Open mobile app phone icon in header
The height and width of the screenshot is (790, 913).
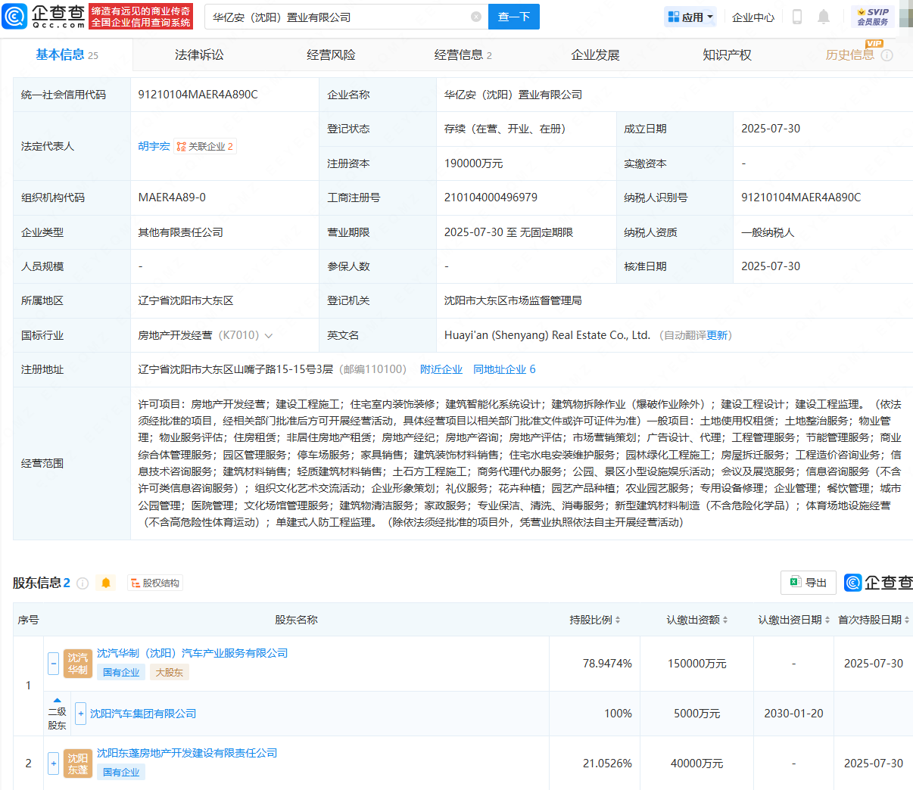pos(796,17)
